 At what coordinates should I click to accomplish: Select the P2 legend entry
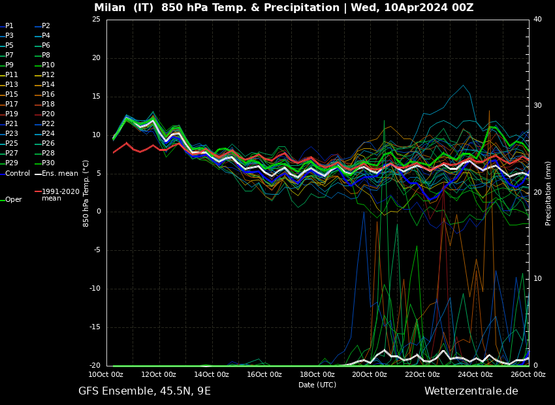click(46, 26)
